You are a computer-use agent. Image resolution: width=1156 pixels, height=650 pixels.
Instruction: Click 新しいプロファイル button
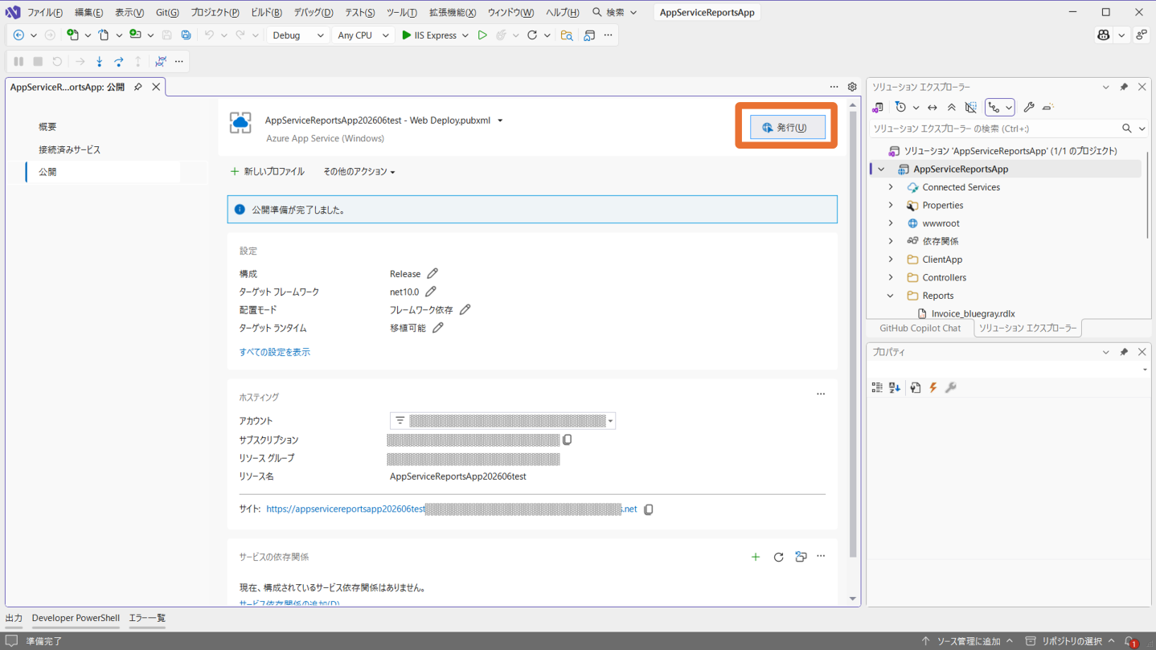tap(267, 172)
